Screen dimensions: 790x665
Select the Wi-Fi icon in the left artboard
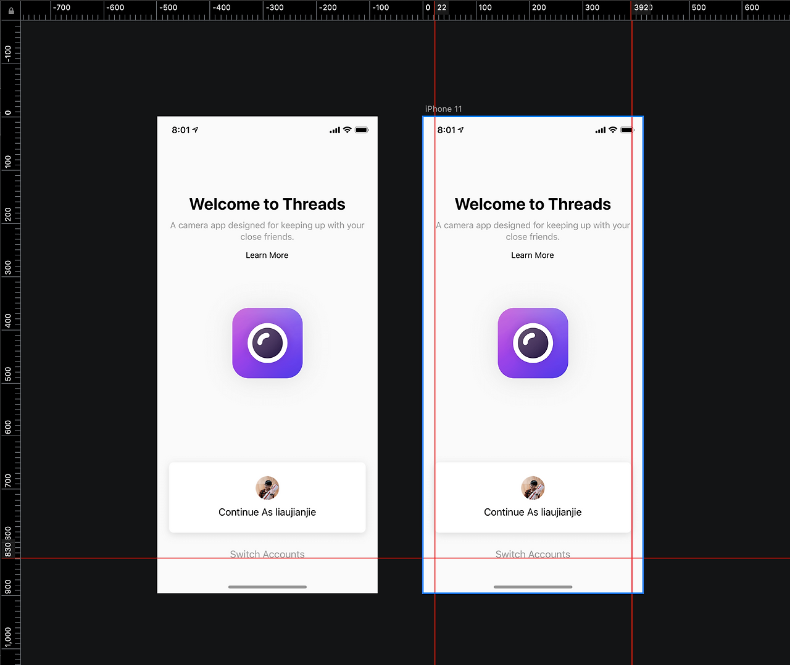[x=347, y=130]
